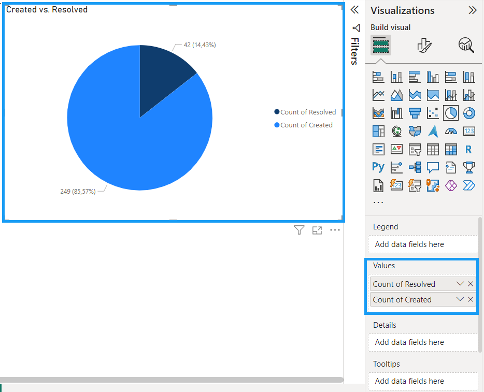Viewport: 484px width, 392px height.
Task: Click the Legend field well
Action: pyautogui.click(x=423, y=244)
